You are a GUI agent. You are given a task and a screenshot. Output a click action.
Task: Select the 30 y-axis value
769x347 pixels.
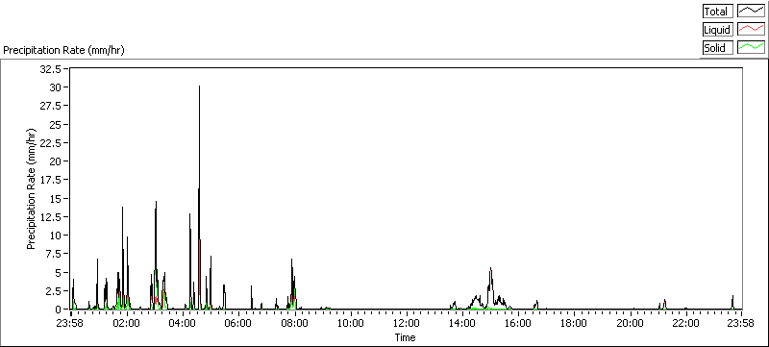click(x=56, y=87)
